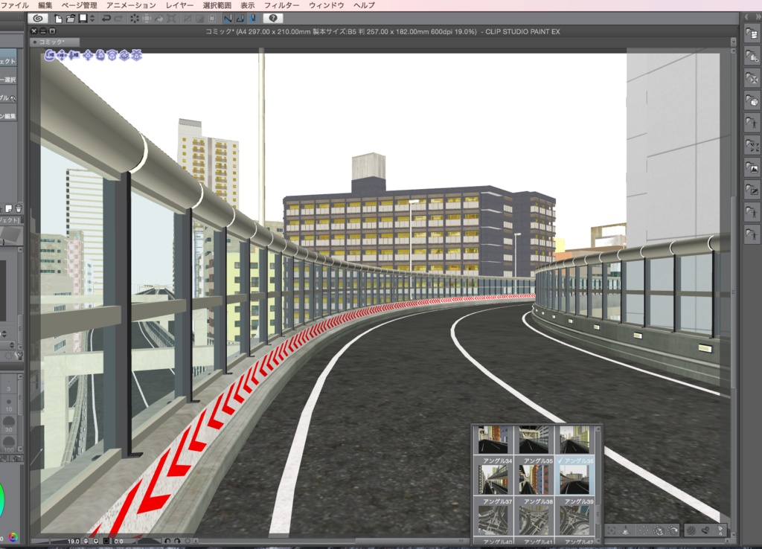Click the rotation reset icon in the object toolbar
The width and height of the screenshot is (762, 549).
click(673, 530)
